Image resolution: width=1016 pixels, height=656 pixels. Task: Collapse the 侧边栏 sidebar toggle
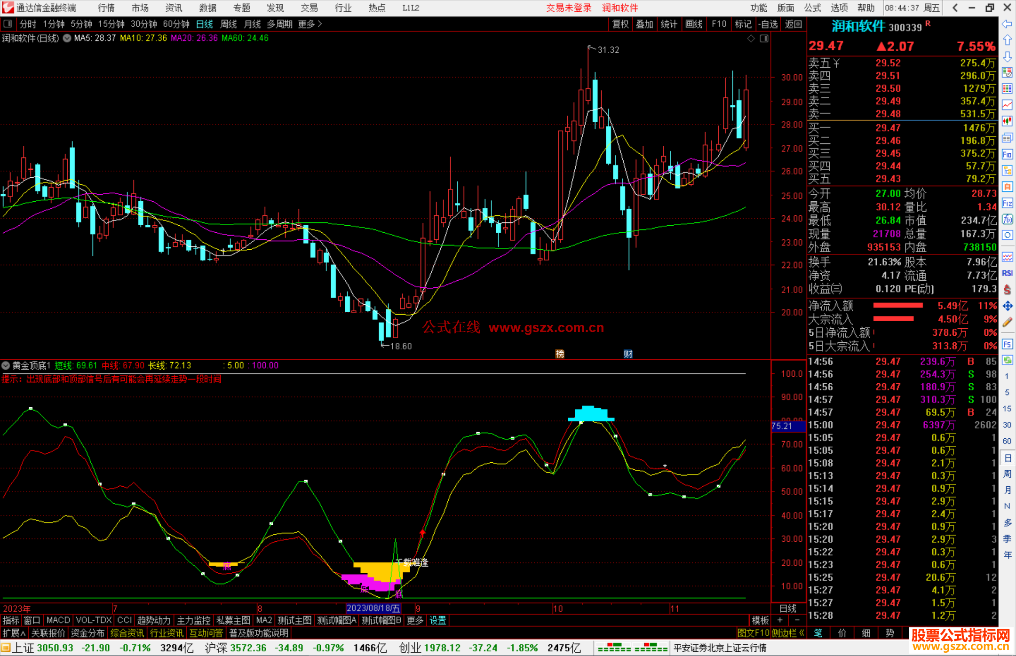click(x=788, y=633)
